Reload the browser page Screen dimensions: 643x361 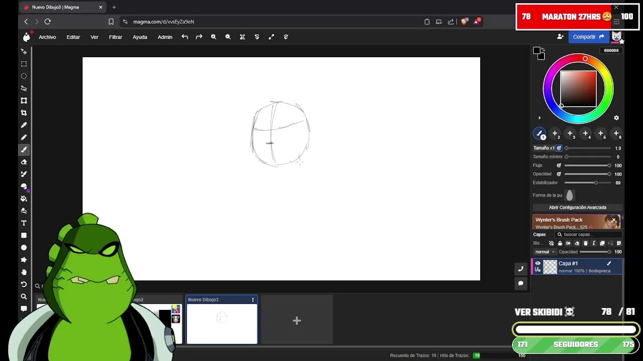pos(48,22)
